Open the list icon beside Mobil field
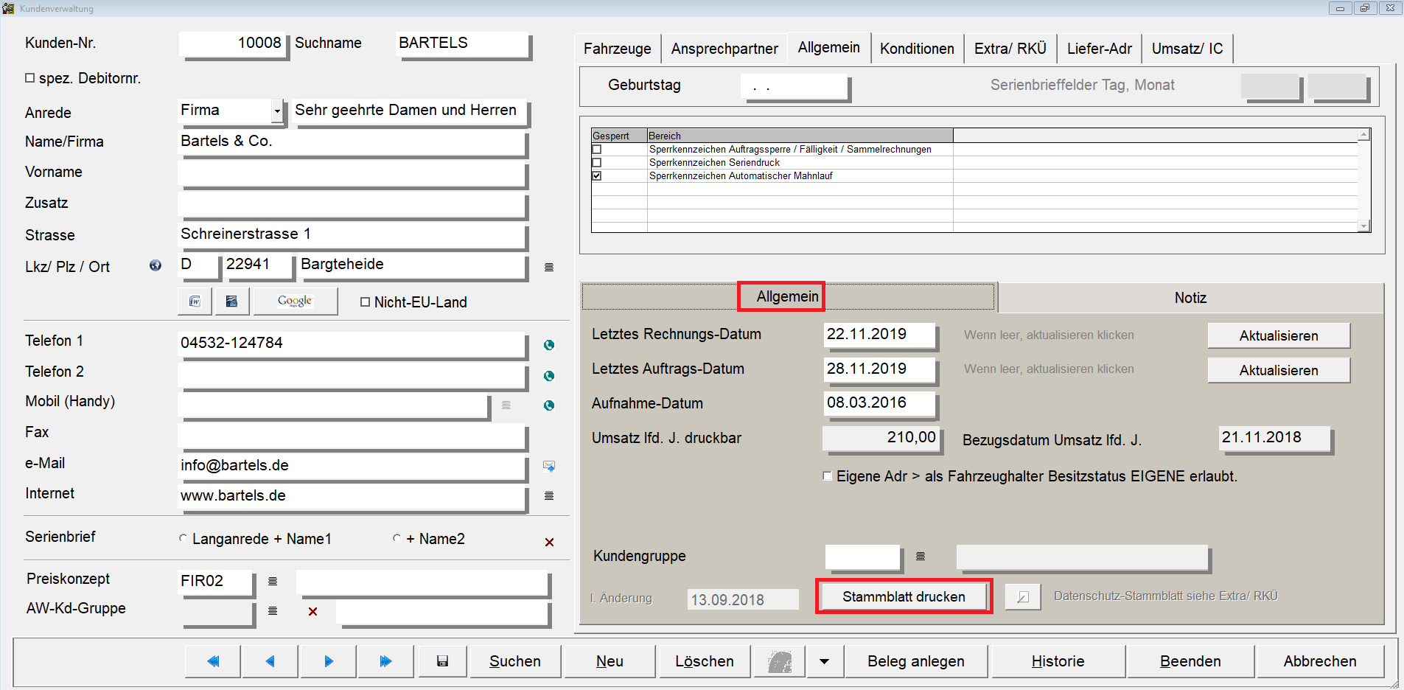1404x690 pixels. coord(506,405)
